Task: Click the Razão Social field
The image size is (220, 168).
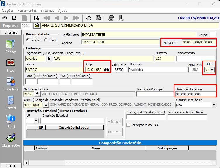Action: (x=138, y=35)
